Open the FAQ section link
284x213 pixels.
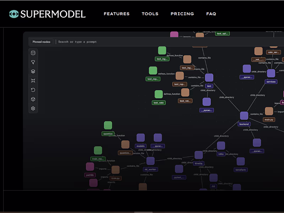211,14
